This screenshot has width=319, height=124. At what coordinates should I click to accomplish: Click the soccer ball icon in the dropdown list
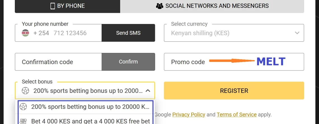coord(23,106)
